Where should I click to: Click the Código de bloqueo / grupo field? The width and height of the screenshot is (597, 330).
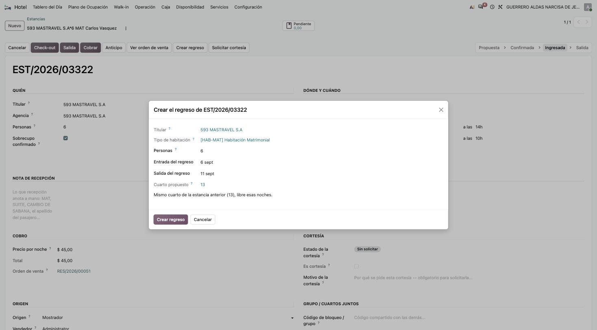(469, 318)
